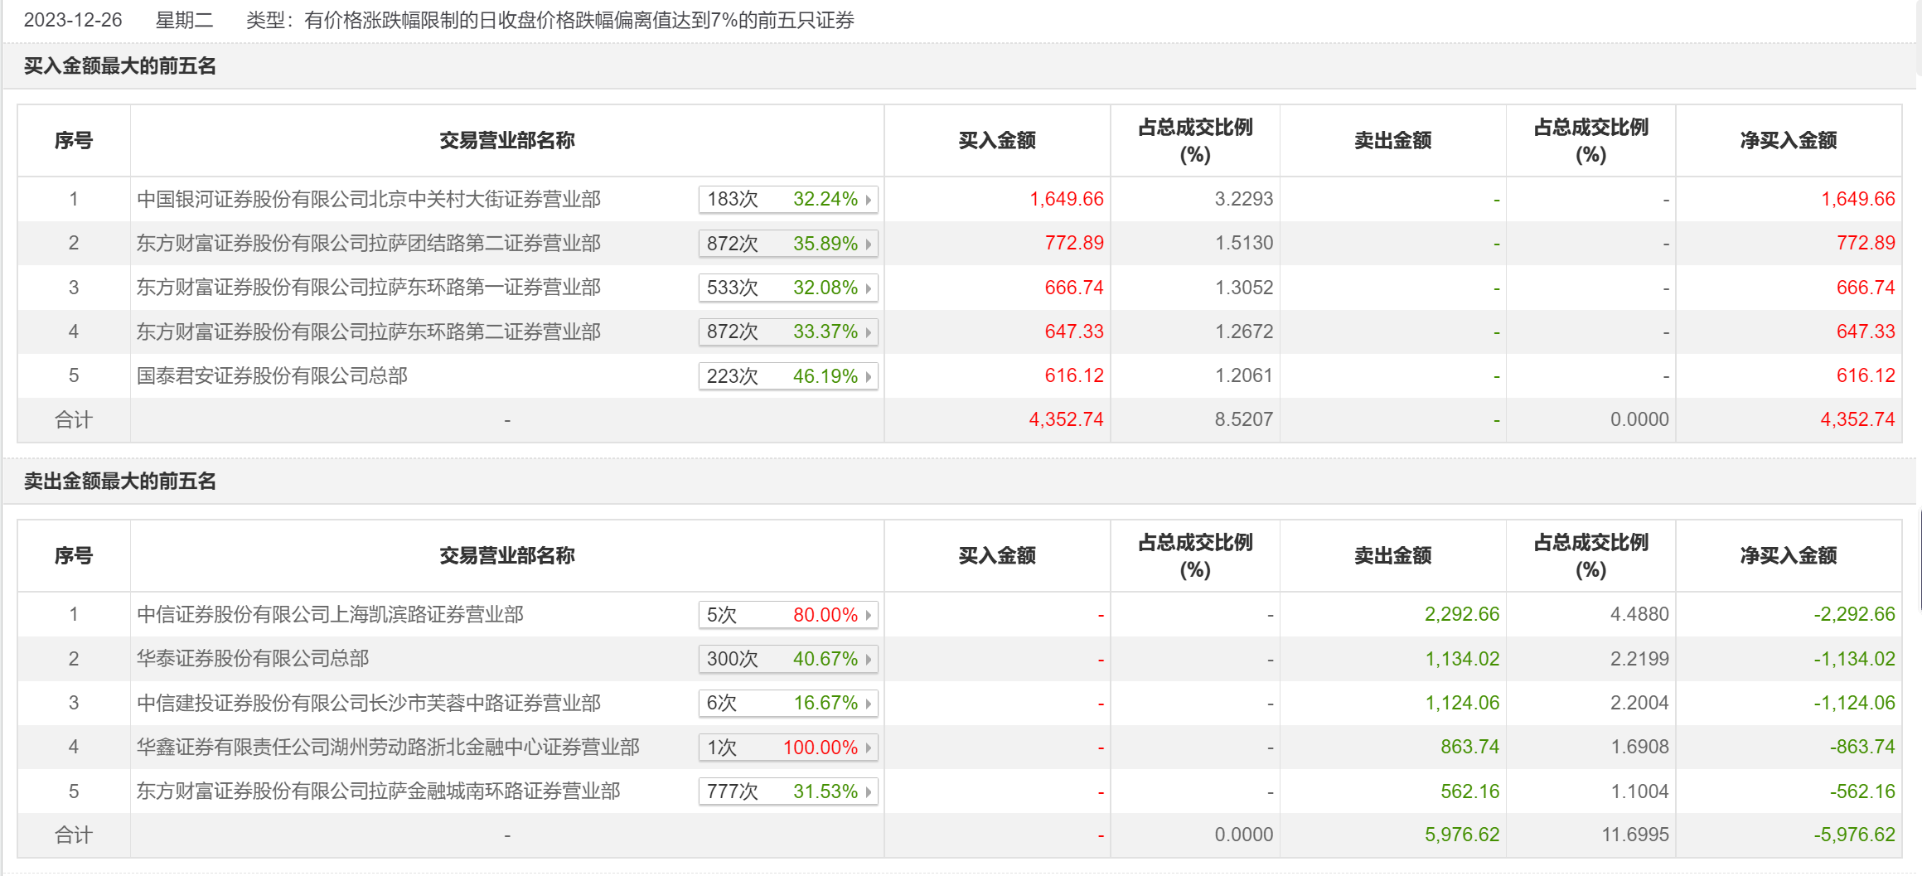Select the 买入金额最大的前五名 section title

(120, 65)
